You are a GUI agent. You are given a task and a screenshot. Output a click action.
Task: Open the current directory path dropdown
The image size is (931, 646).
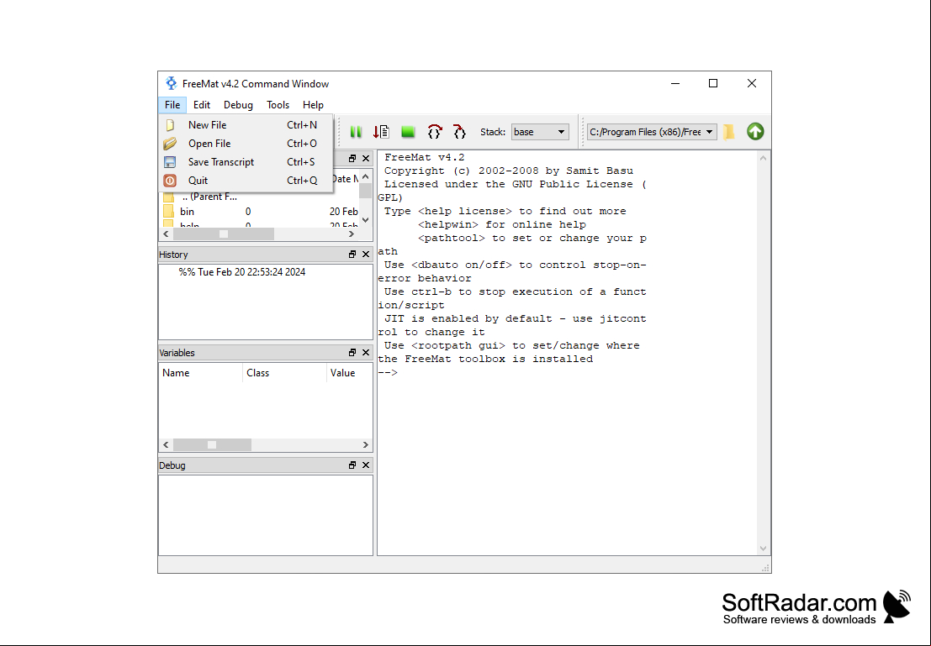(651, 132)
